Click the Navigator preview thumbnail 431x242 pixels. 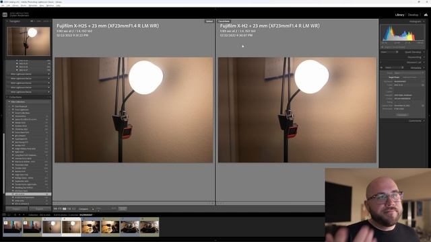pos(28,41)
